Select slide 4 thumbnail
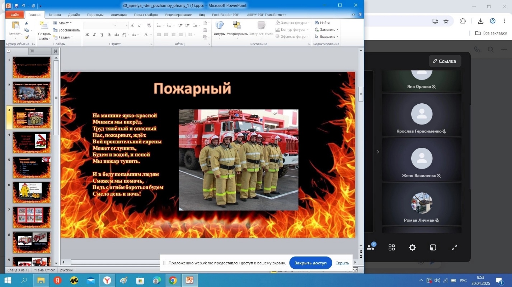This screenshot has width=512, height=287. pos(32,142)
